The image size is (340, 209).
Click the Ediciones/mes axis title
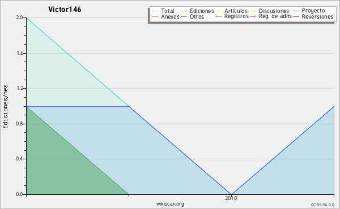tap(5, 107)
